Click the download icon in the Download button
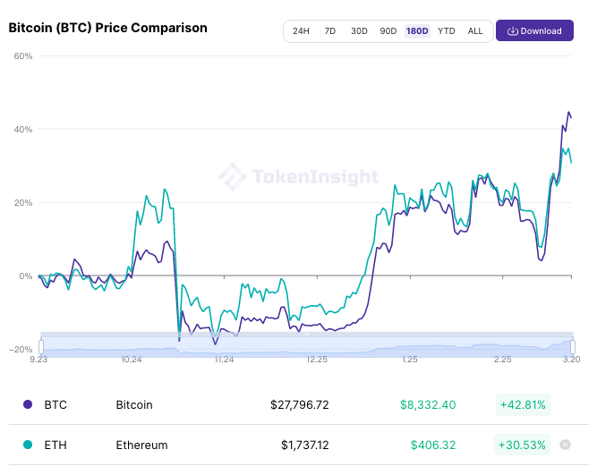 coord(512,31)
